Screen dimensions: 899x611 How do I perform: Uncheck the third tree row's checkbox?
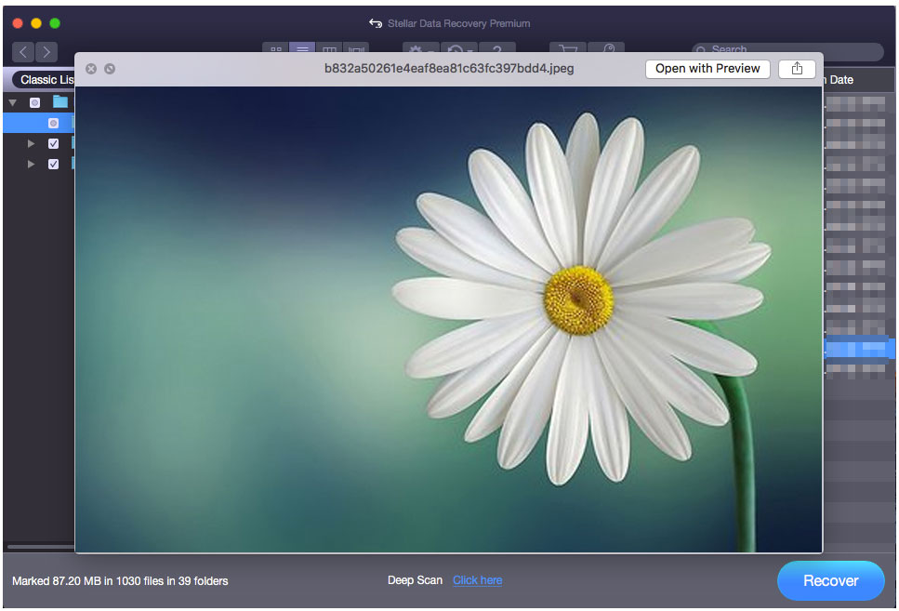53,143
